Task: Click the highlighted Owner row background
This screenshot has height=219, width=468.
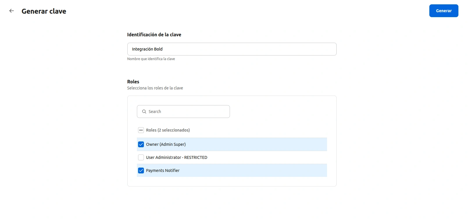Action: coord(256,144)
